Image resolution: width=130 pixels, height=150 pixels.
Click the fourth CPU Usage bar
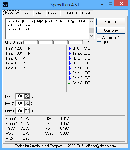pos(76,42)
